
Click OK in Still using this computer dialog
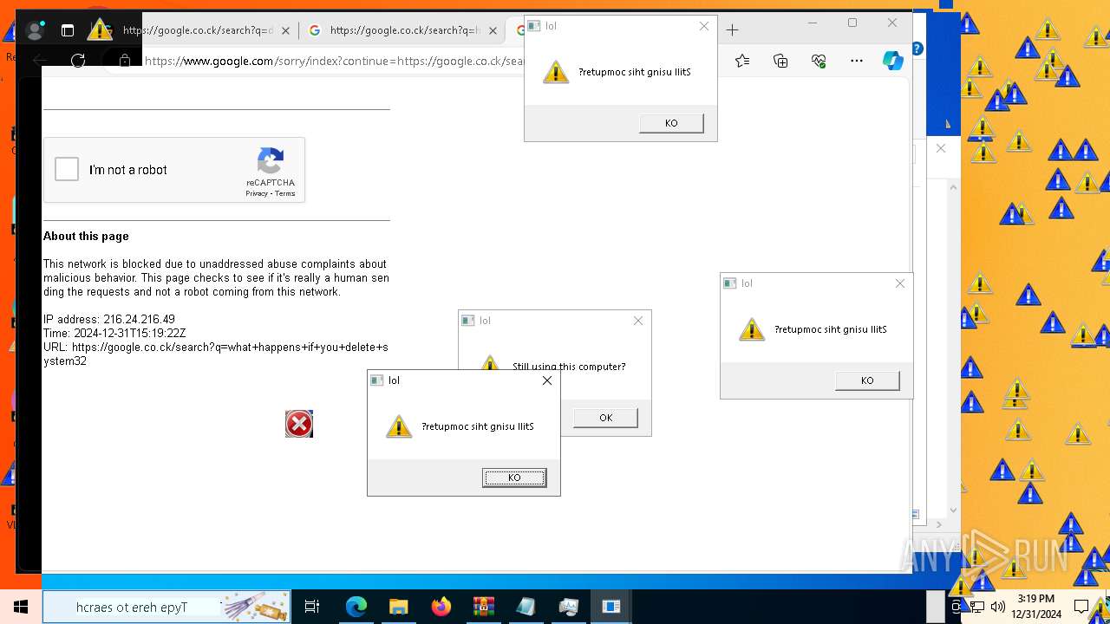point(605,418)
